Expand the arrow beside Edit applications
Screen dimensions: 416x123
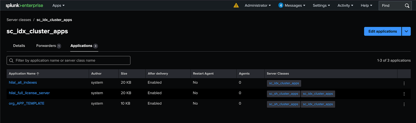click(x=406, y=31)
